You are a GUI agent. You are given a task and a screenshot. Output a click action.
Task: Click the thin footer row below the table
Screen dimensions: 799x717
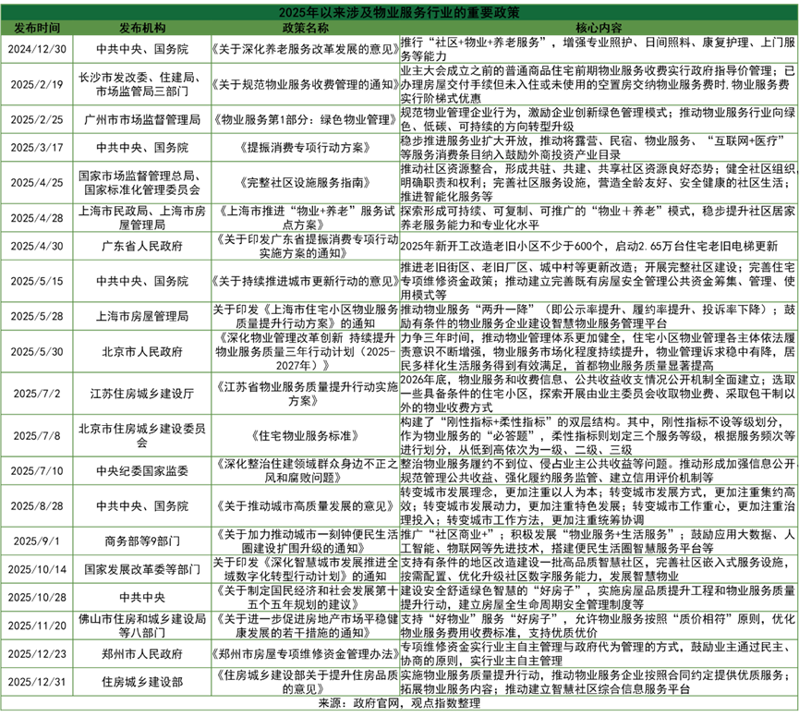(x=399, y=704)
